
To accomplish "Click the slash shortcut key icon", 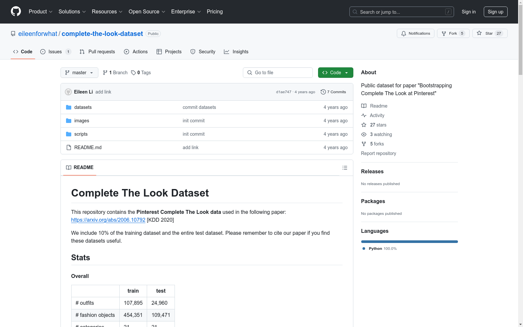I will [448, 12].
